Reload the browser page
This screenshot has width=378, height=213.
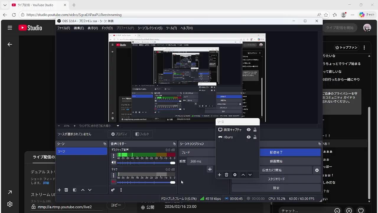point(14,15)
